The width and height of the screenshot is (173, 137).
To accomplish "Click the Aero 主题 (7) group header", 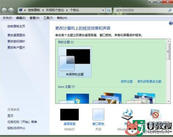I will 66,86.
